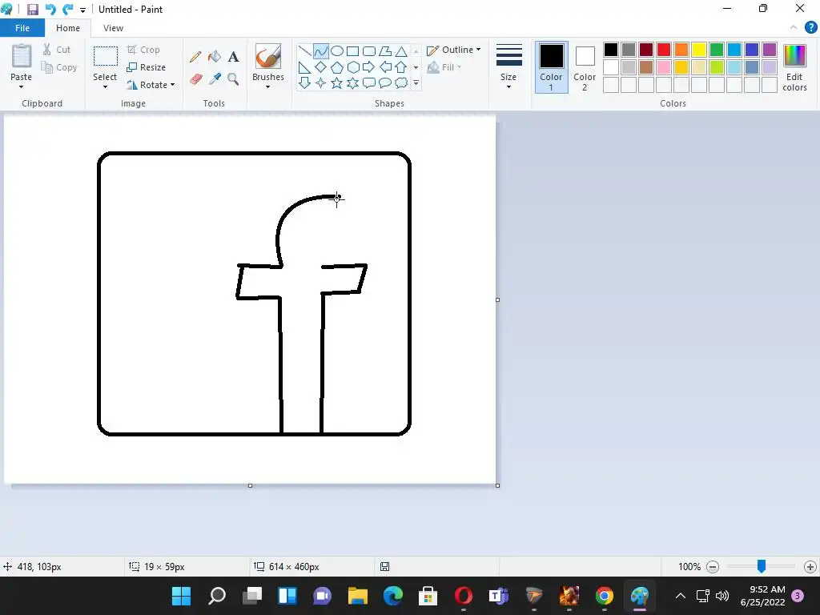Choose the Pentagon shape
This screenshot has height=615, width=820.
[x=337, y=67]
